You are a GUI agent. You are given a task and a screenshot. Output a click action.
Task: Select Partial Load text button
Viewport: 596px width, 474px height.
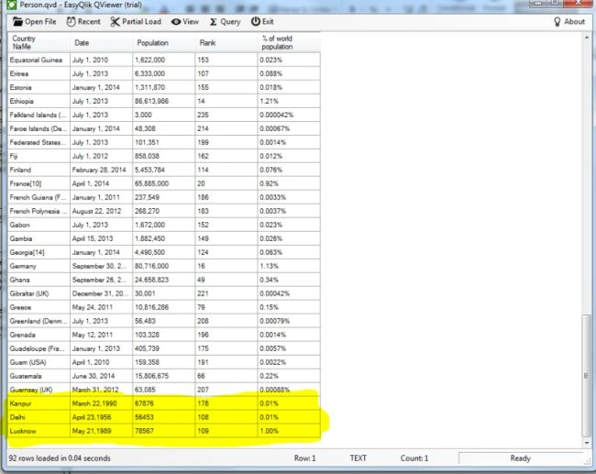(141, 22)
